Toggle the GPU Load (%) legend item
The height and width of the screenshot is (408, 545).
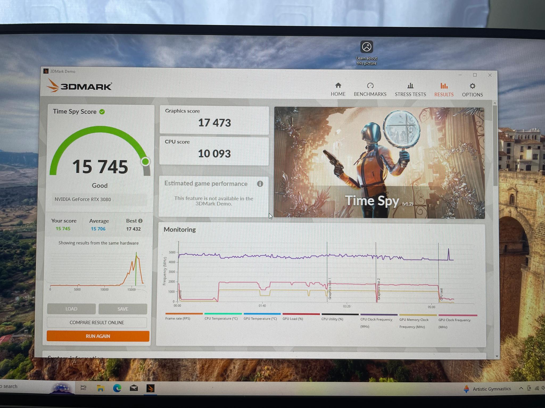(x=301, y=317)
